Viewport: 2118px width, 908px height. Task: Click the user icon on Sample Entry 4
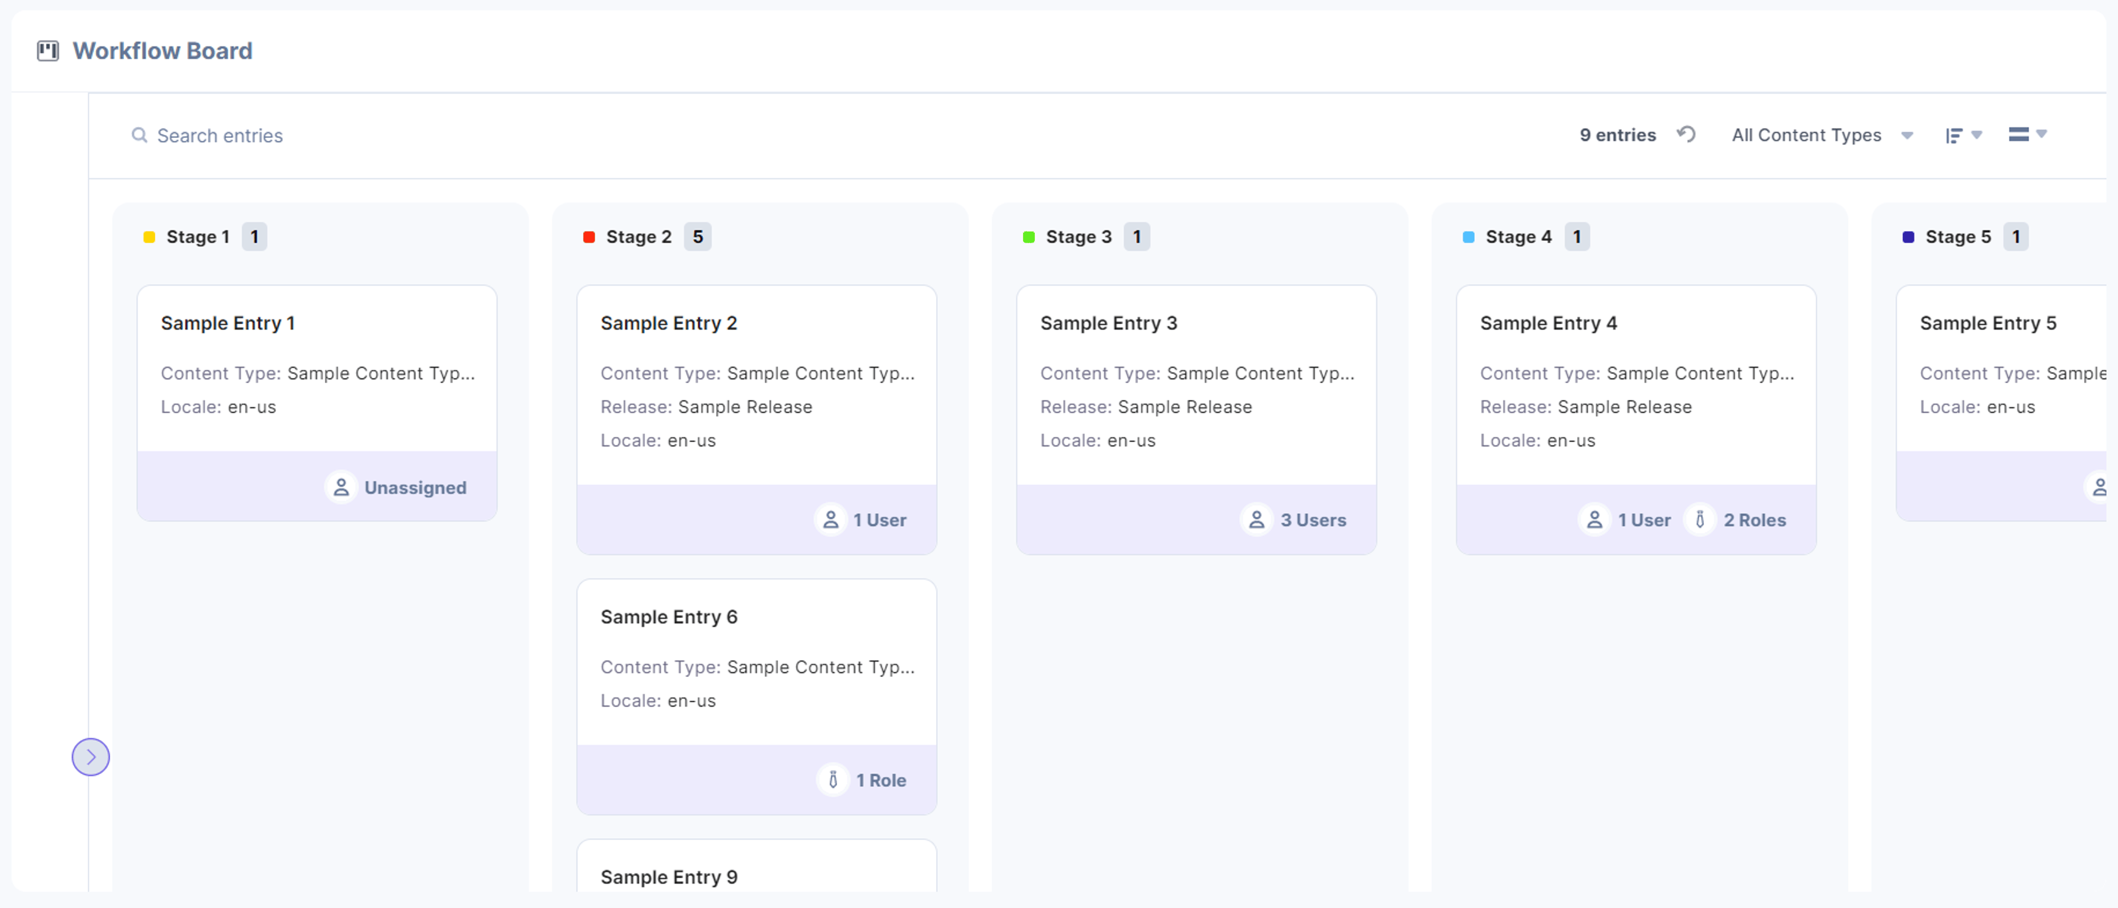pyautogui.click(x=1594, y=519)
